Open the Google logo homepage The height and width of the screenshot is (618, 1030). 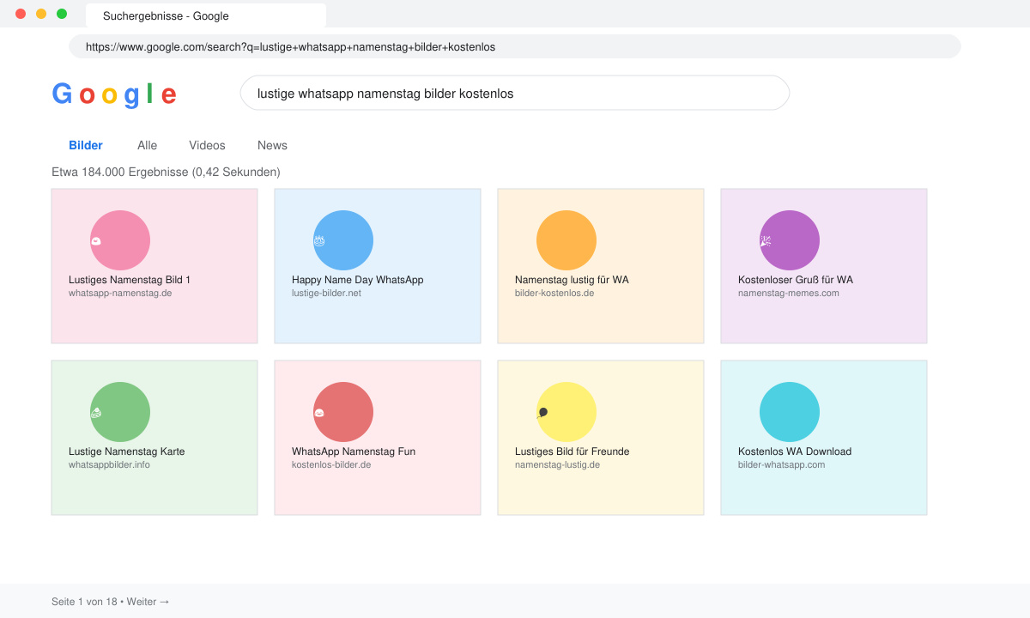pyautogui.click(x=114, y=94)
